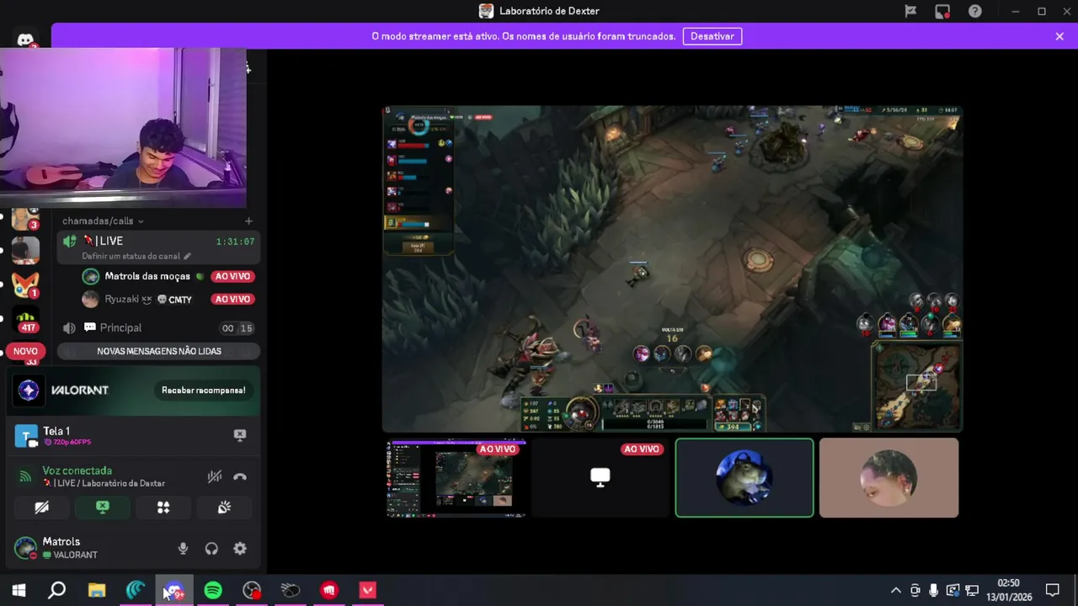Open server with 417 notification badge
This screenshot has height=606, width=1078.
pos(25,321)
